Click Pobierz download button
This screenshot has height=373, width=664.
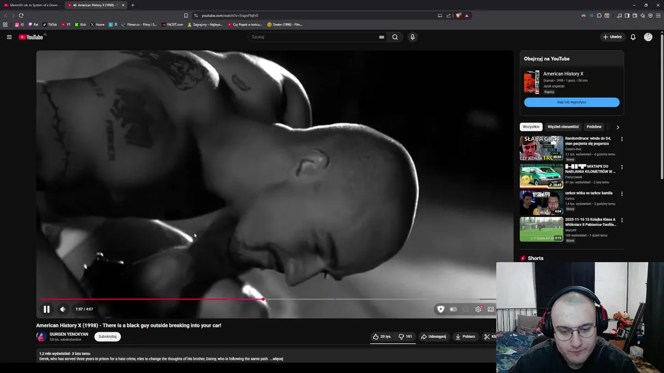point(465,336)
